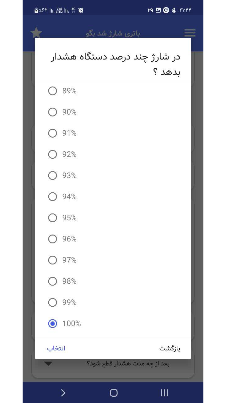Image resolution: width=226 pixels, height=403 pixels.
Task: Set alert level to 98%
Action: click(52, 281)
